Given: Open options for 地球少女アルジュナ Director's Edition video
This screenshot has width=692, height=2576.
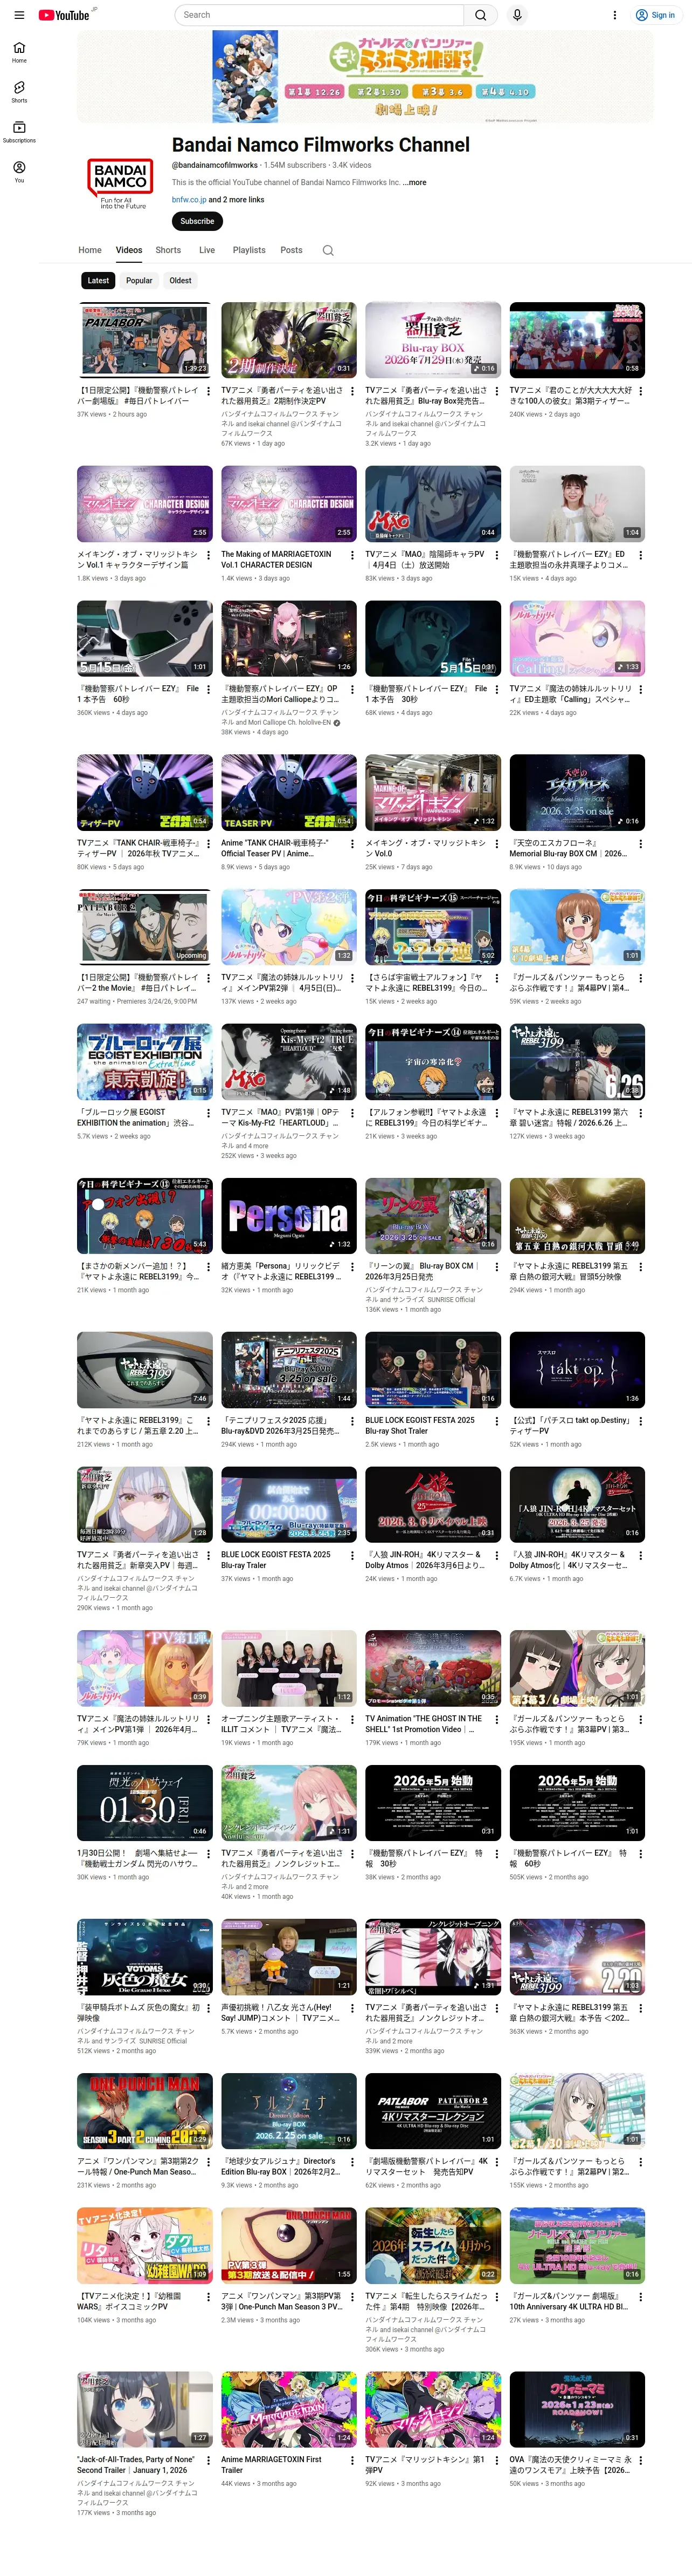Looking at the screenshot, I should point(351,2162).
